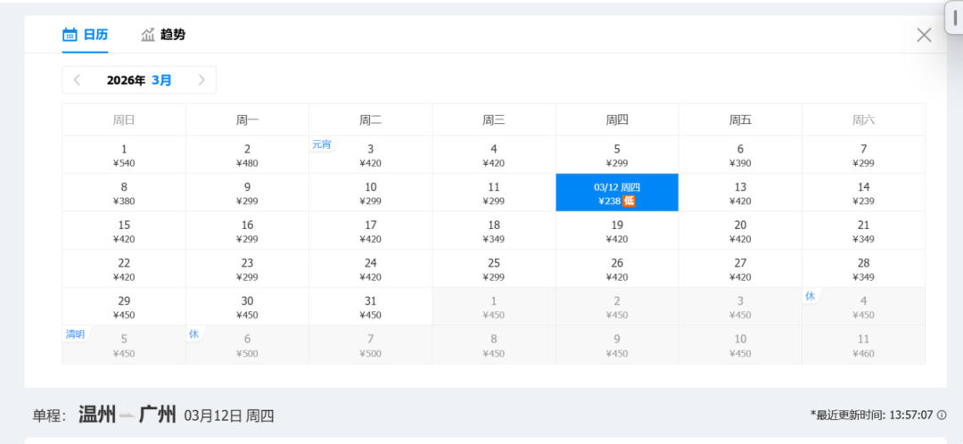The height and width of the screenshot is (444, 963).
Task: Open the 趋势 trend tab
Action: [163, 35]
